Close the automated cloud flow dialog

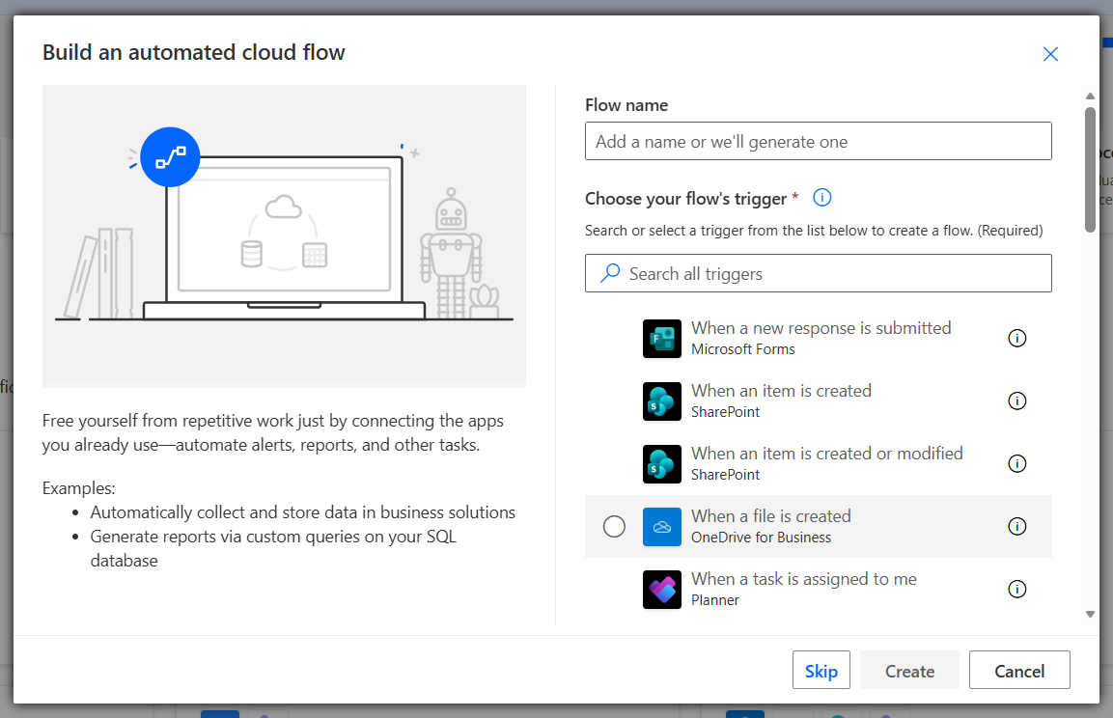1050,54
